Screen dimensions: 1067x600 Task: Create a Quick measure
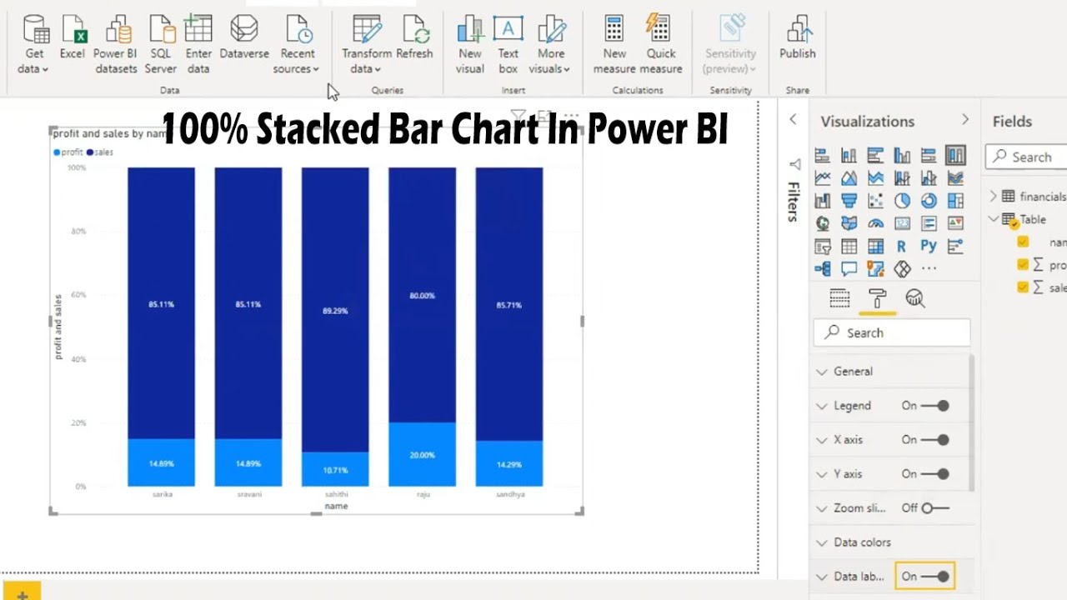click(660, 45)
